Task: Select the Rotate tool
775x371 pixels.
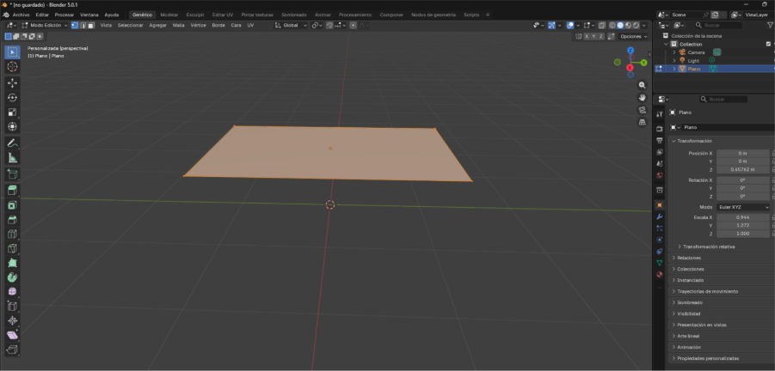Action: pos(12,97)
